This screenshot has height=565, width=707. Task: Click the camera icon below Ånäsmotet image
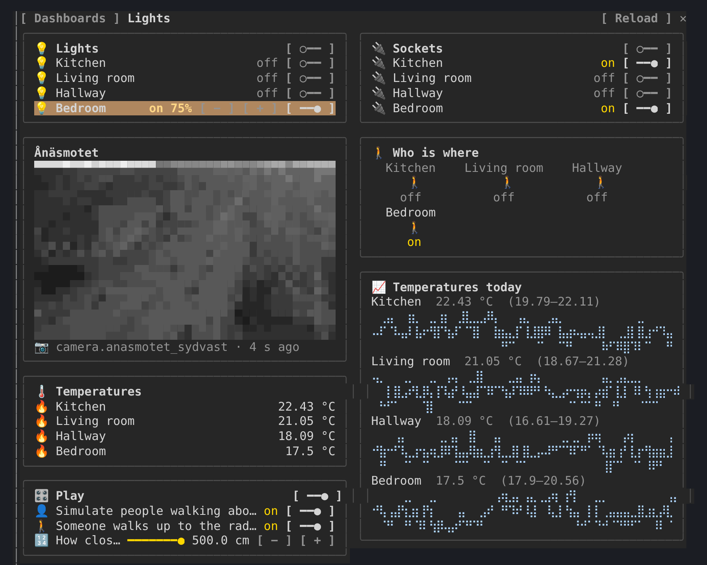[41, 347]
